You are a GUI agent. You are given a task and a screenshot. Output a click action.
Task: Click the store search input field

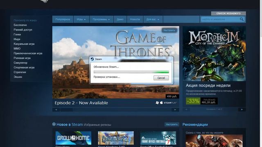220,19
